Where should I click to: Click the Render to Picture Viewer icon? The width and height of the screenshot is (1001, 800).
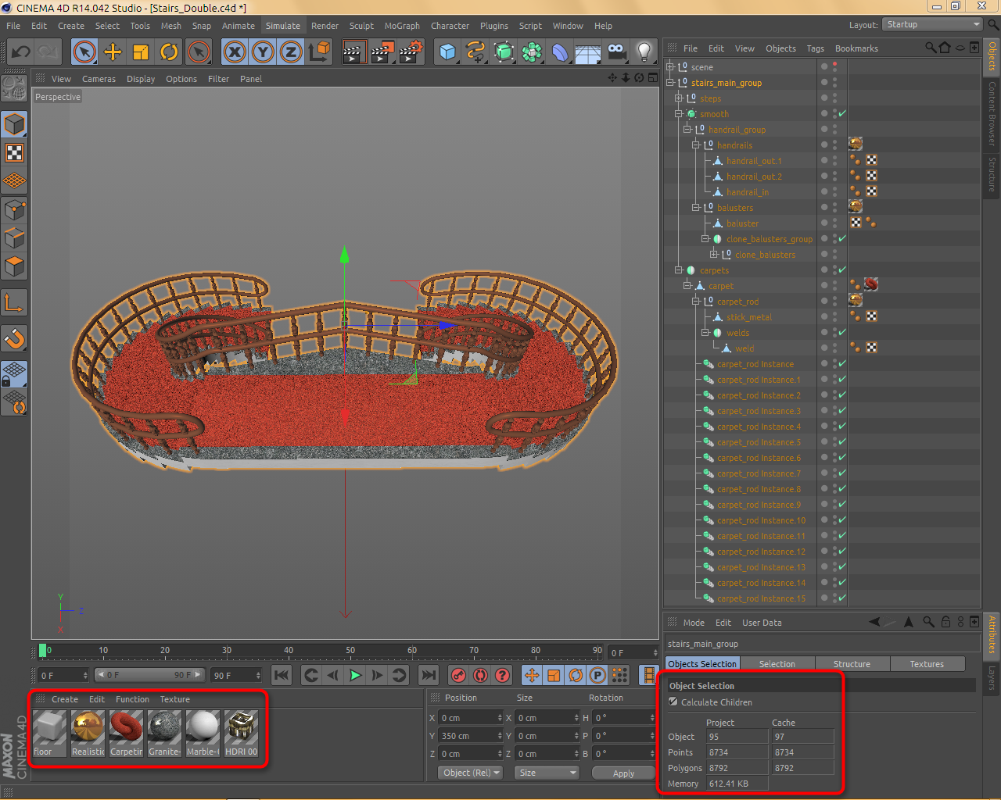pyautogui.click(x=382, y=52)
